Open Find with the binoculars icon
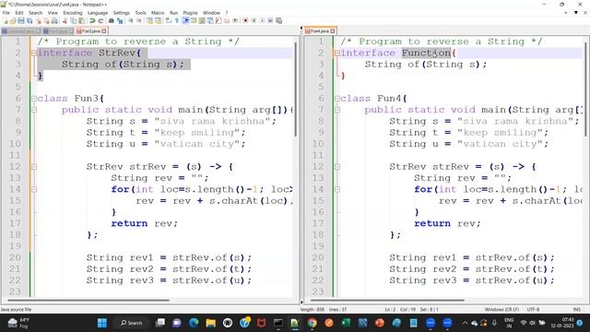Screen dimensions: 590x332 tap(112, 20)
